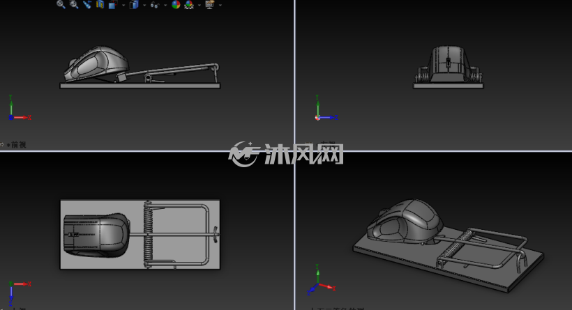Click the Display Style box icon
The width and height of the screenshot is (572, 310).
[134, 4]
